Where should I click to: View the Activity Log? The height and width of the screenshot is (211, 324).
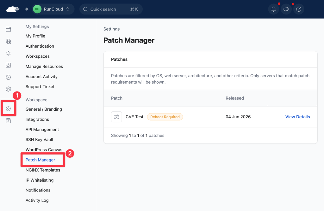(x=37, y=200)
